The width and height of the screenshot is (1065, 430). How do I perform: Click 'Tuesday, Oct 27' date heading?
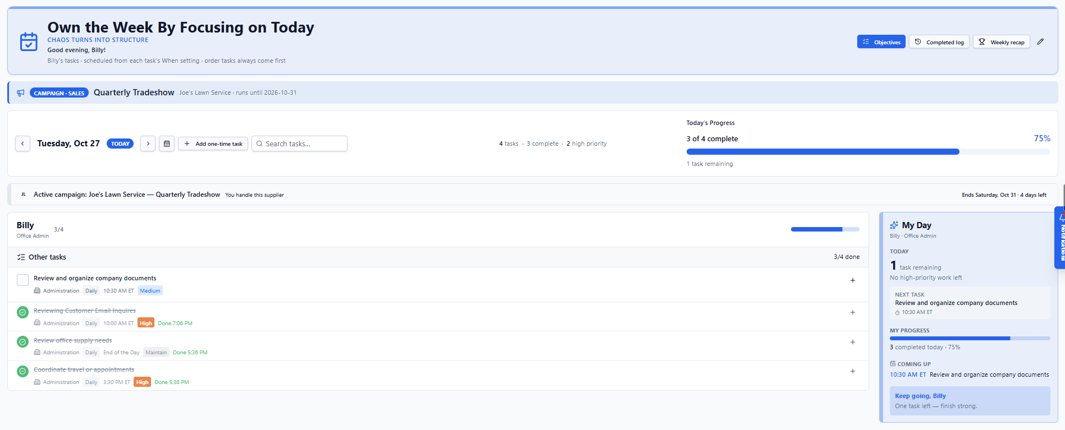click(x=68, y=144)
